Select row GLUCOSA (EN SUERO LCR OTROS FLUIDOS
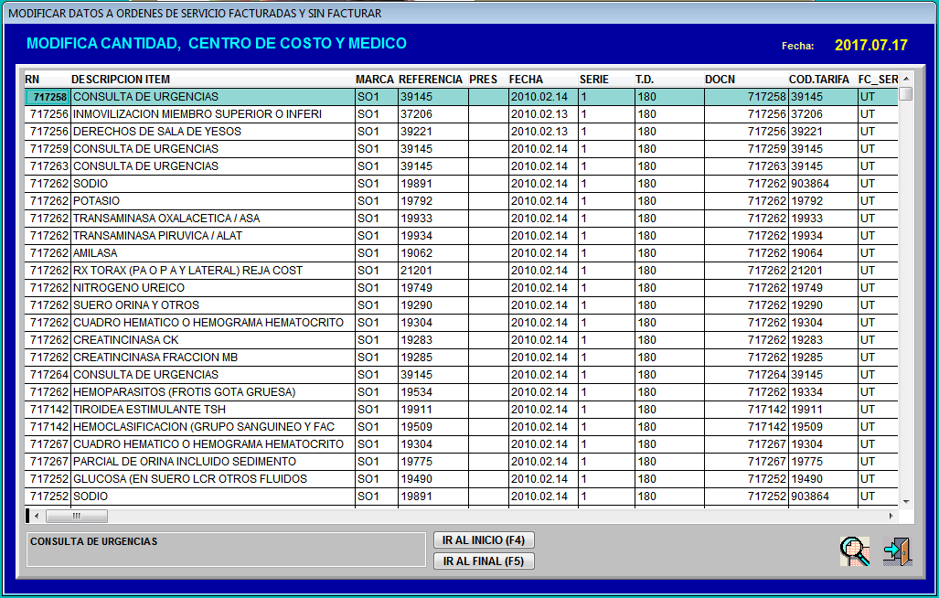This screenshot has width=939, height=598. coord(461,479)
